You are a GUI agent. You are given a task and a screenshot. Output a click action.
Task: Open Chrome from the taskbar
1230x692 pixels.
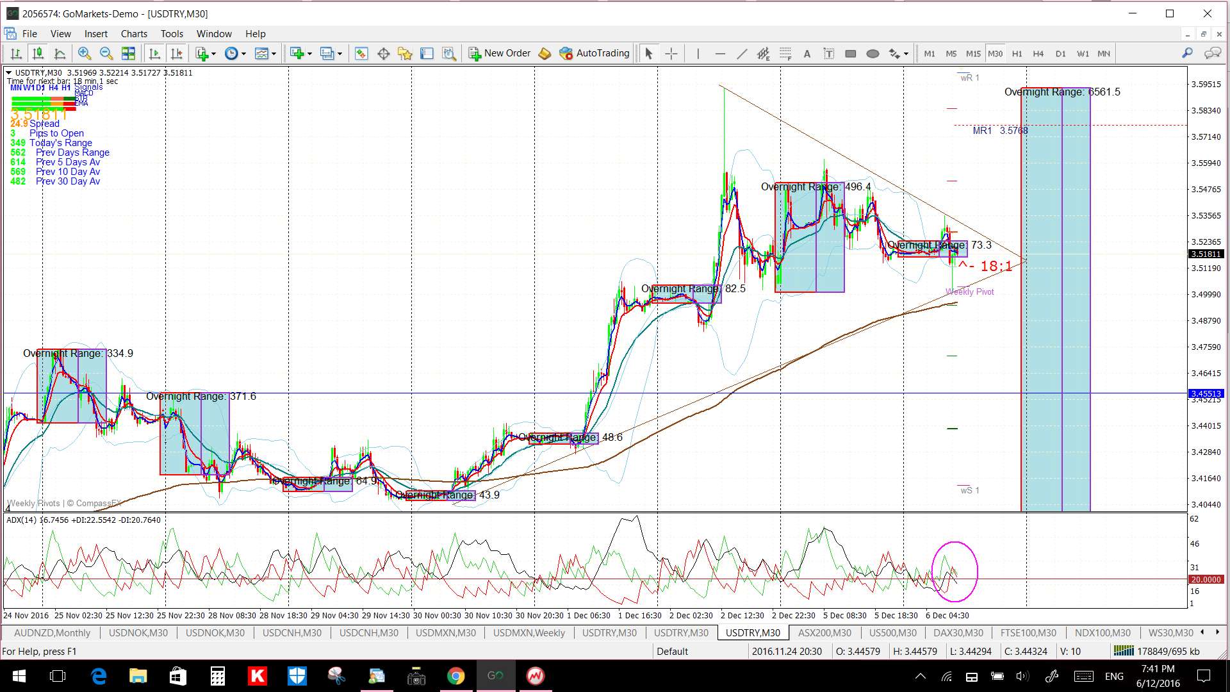(455, 676)
